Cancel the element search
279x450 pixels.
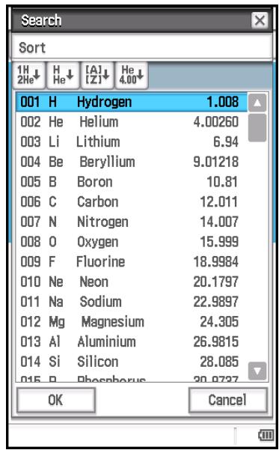click(x=228, y=400)
